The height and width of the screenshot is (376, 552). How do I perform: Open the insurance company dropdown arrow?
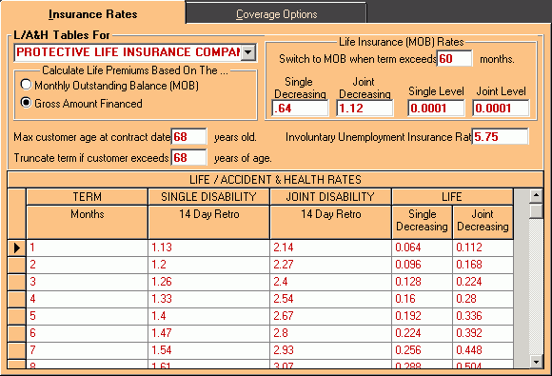click(248, 52)
